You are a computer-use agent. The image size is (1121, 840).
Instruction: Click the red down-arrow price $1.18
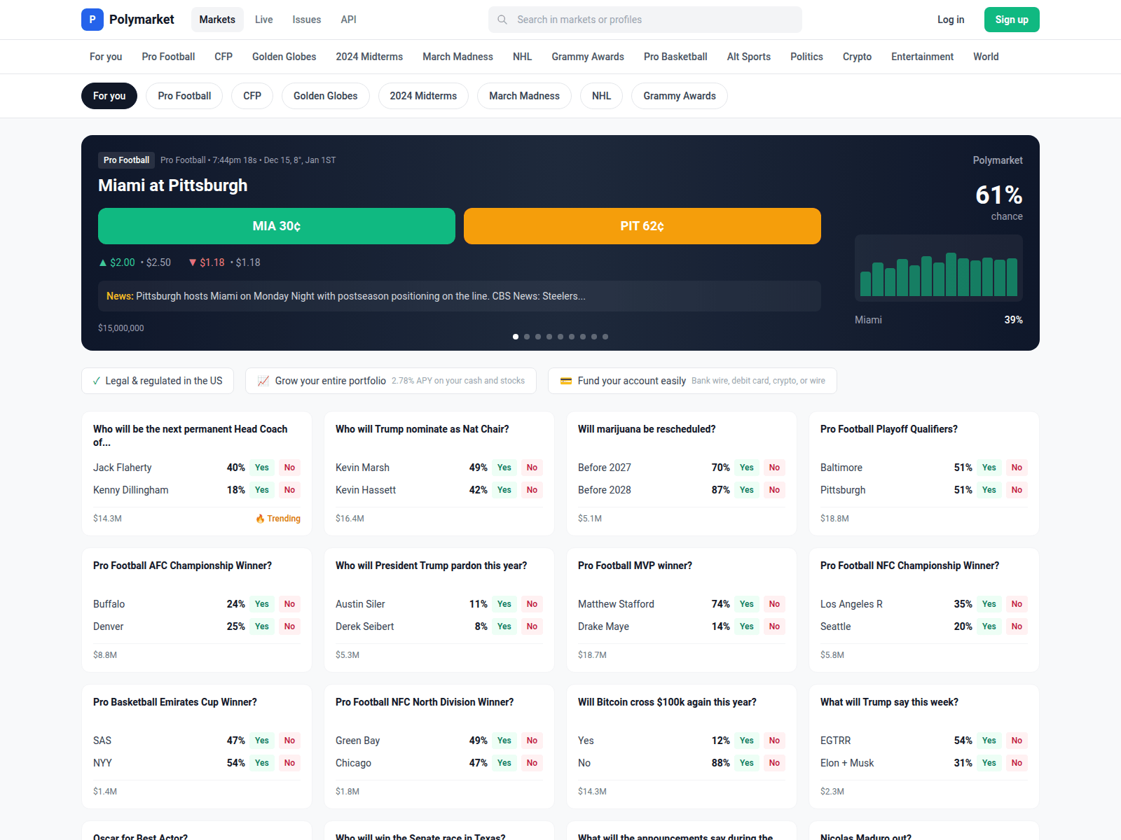[207, 262]
